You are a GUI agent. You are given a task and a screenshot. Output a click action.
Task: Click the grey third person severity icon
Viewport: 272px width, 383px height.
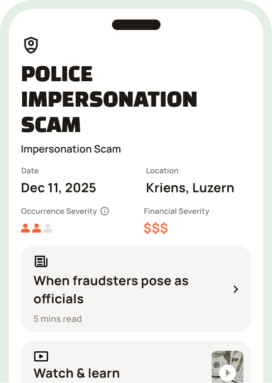[48, 228]
